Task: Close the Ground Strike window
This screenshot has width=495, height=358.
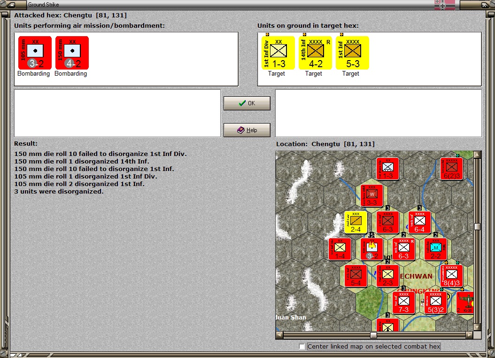Action: tap(484, 5)
